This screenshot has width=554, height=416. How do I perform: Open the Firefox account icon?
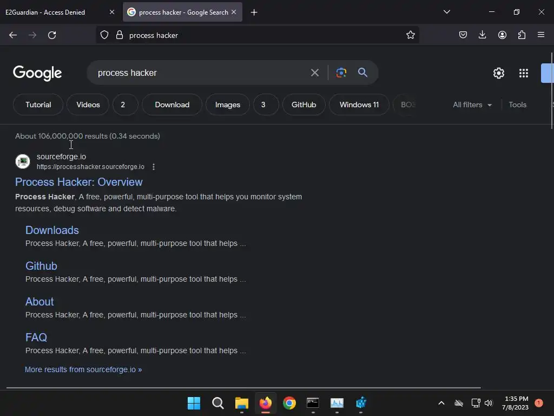coord(502,35)
